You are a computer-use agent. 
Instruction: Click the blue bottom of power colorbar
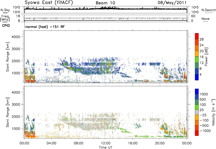tap(197, 77)
